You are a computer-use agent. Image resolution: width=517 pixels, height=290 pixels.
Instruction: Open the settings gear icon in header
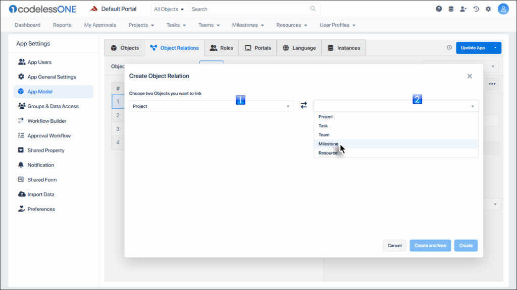click(x=488, y=9)
